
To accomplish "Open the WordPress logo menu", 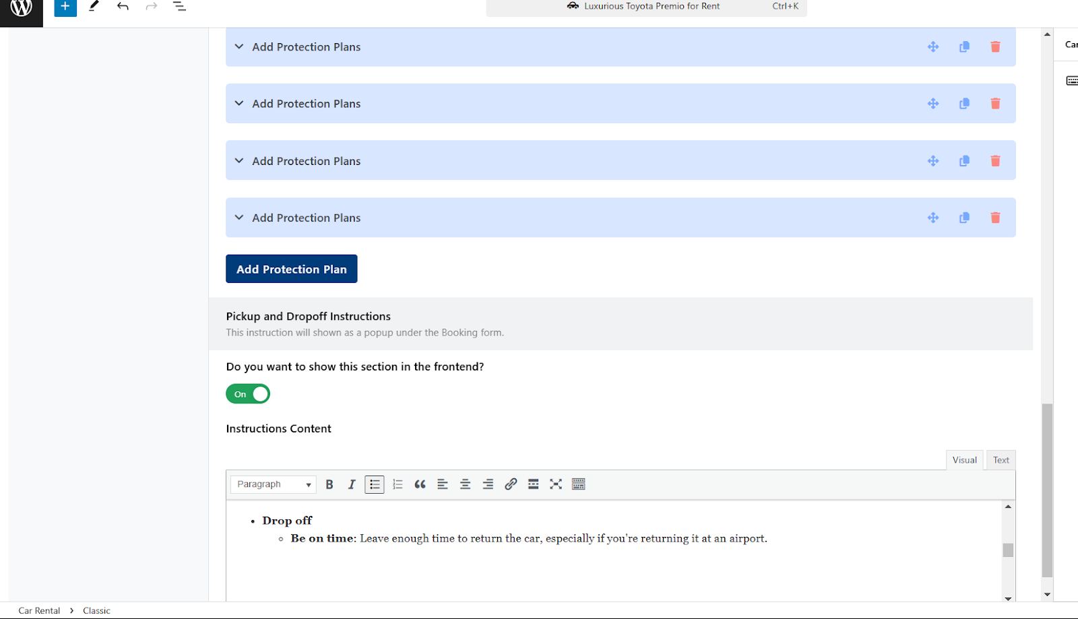I will [21, 9].
